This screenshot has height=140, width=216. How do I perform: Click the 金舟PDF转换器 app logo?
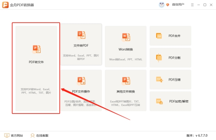5,5
